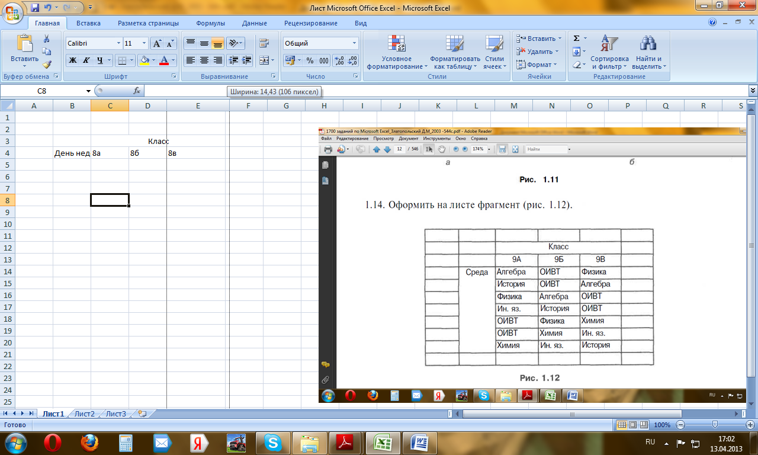758x455 pixels.
Task: Open the Calibri font name dropdown
Action: point(94,43)
